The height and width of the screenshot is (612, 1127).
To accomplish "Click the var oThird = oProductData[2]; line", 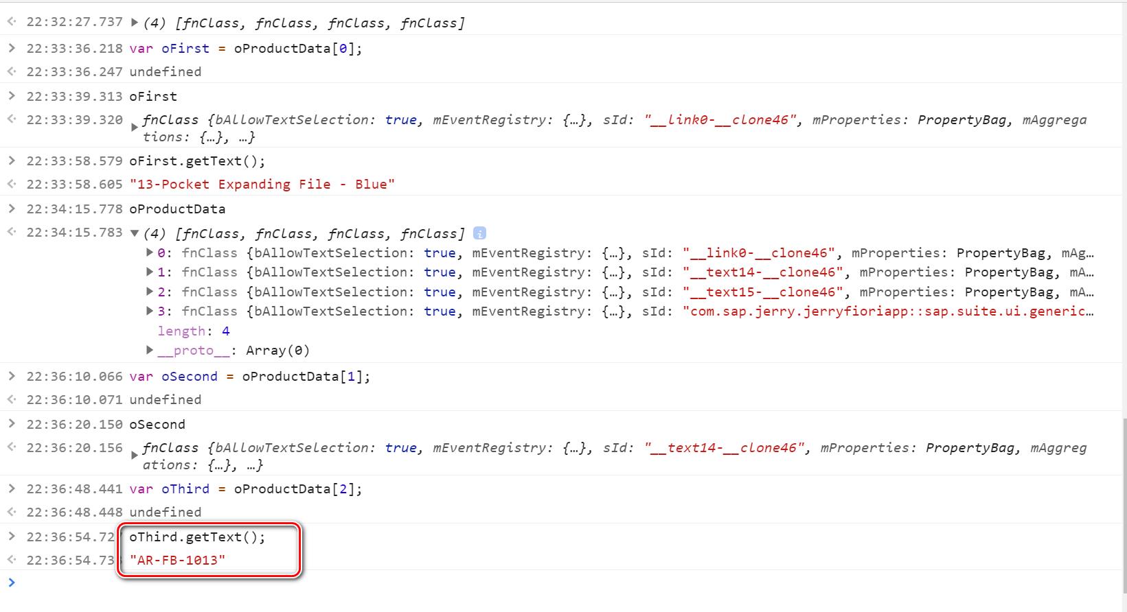I will tap(246, 489).
